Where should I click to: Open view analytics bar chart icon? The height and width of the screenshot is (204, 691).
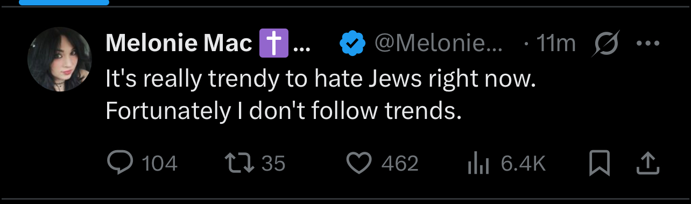coord(478,163)
